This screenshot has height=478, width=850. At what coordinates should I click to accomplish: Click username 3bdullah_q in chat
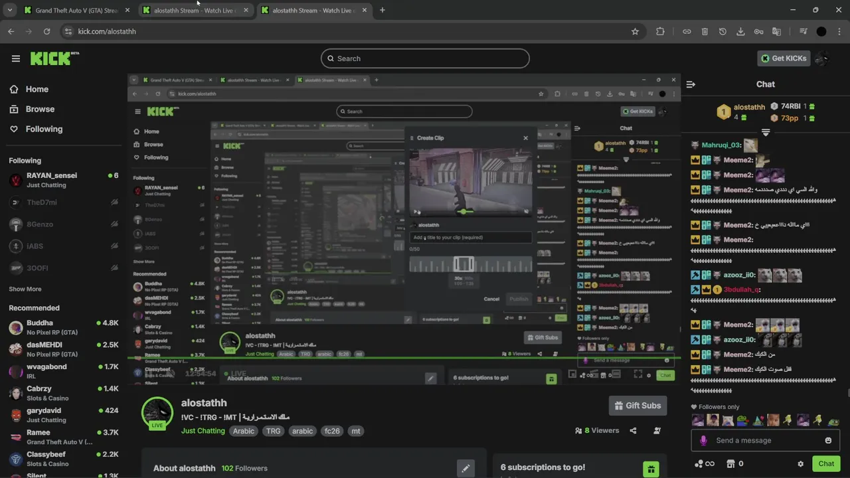(x=742, y=290)
